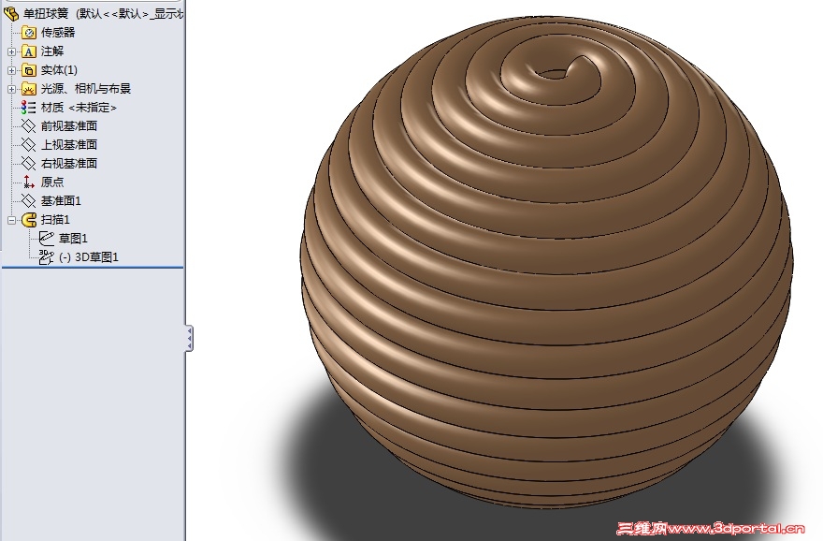
Task: Select 草图1 label under 扫描1
Action: [73, 239]
